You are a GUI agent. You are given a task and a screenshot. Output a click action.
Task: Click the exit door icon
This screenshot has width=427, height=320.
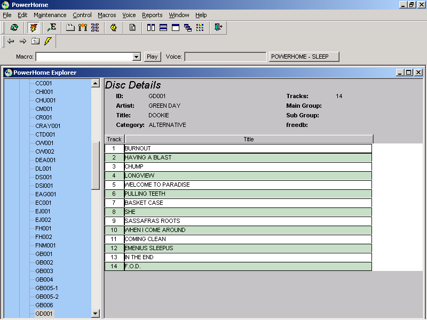coord(218,28)
